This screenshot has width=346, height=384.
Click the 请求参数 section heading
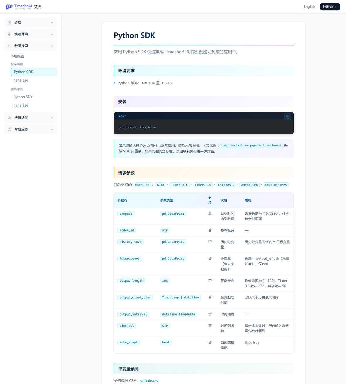click(x=126, y=173)
